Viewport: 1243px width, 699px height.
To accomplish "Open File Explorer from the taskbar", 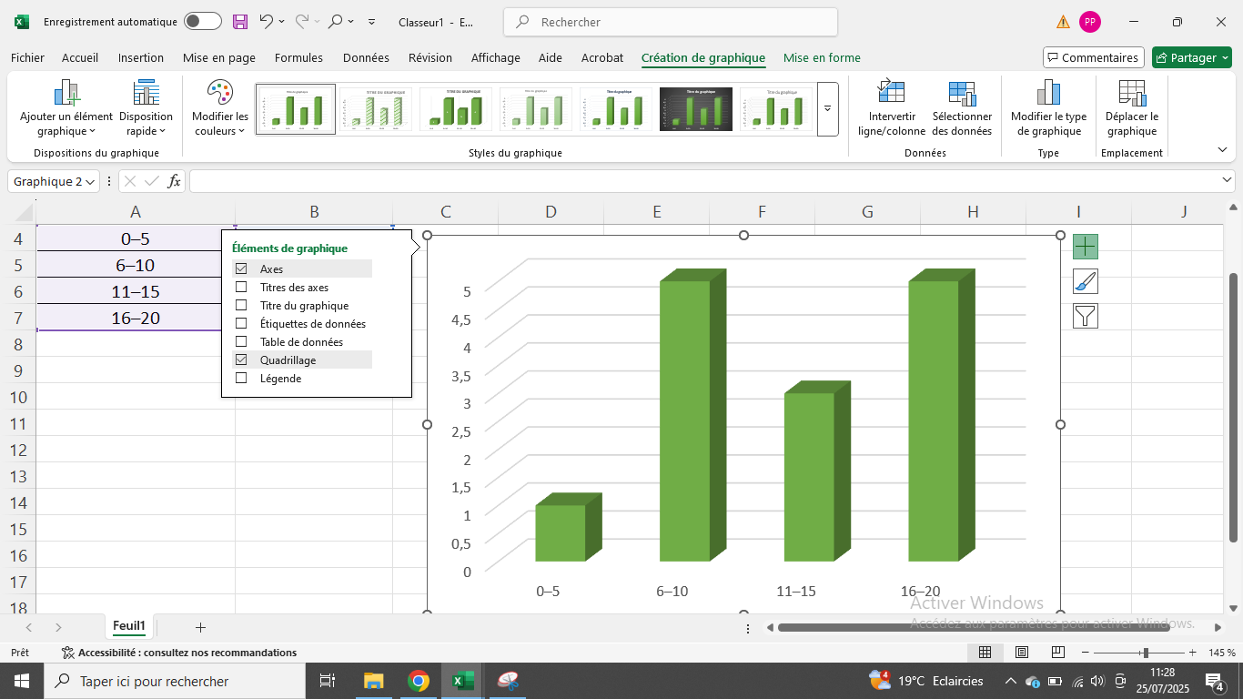I will pyautogui.click(x=373, y=681).
